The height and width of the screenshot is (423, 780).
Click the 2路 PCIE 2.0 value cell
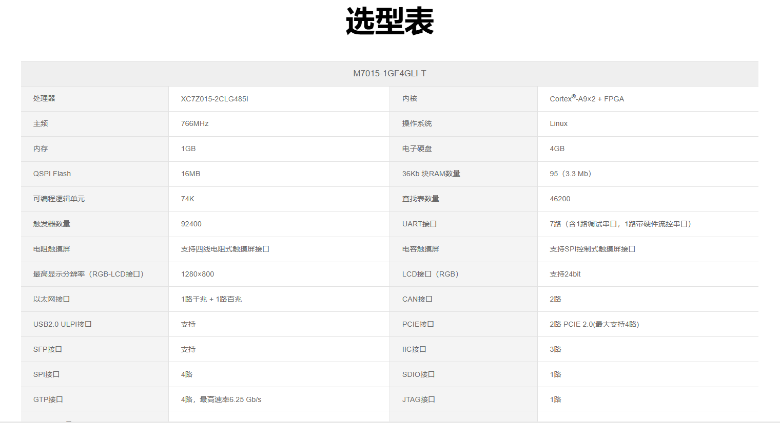pyautogui.click(x=594, y=325)
